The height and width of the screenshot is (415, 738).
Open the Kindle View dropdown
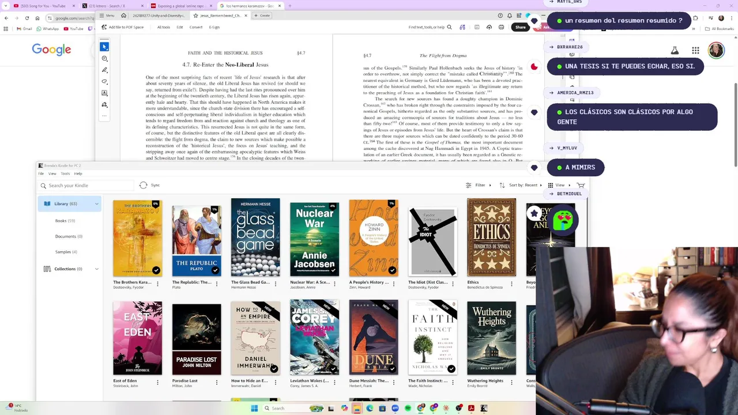click(x=559, y=185)
